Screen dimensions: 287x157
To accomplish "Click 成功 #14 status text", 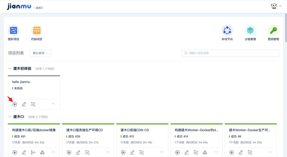I will point(182,136).
